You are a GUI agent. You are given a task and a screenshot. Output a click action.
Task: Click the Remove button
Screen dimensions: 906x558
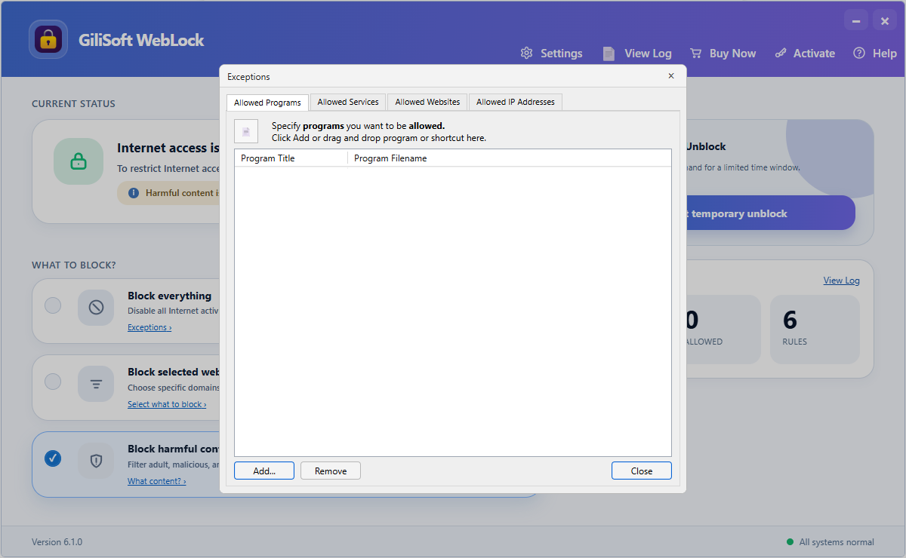[x=331, y=471]
